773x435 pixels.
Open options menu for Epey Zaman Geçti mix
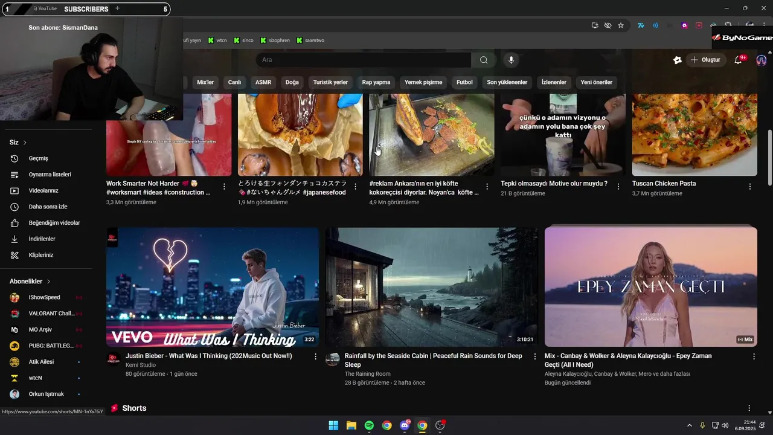point(754,356)
